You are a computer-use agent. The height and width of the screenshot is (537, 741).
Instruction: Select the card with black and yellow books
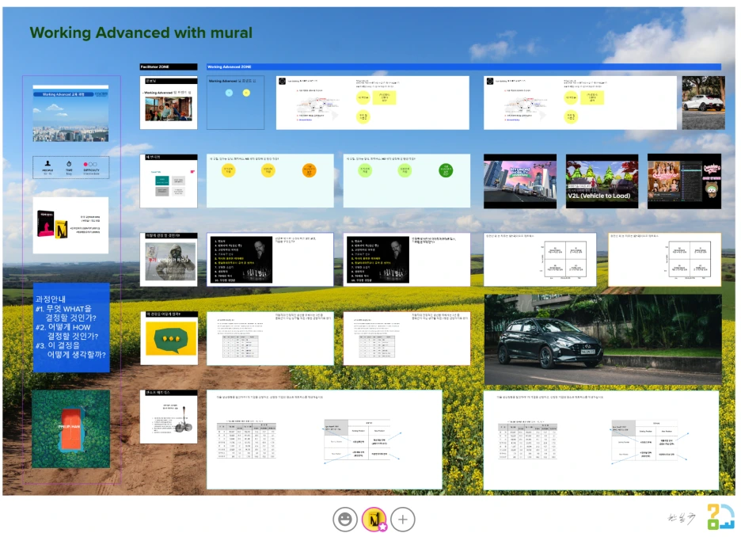pyautogui.click(x=70, y=226)
